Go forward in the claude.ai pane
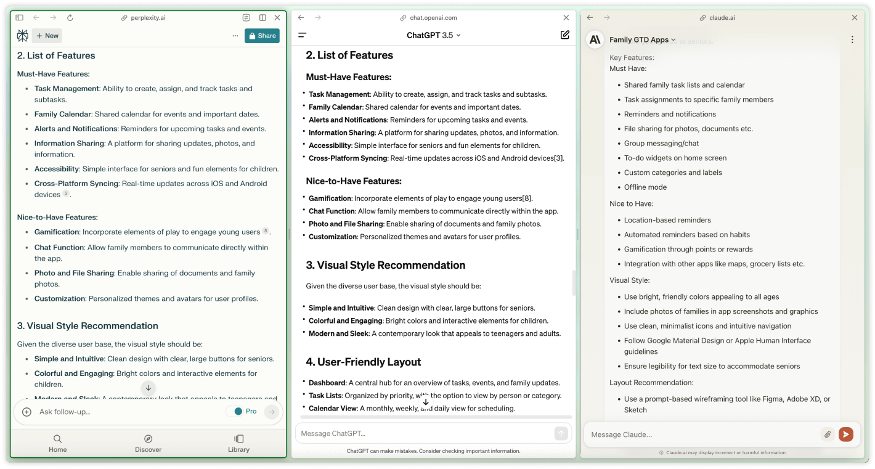 [x=607, y=18]
